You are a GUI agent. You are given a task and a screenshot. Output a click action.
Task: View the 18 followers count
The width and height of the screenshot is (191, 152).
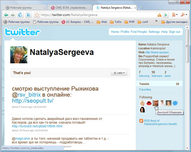click(x=157, y=74)
